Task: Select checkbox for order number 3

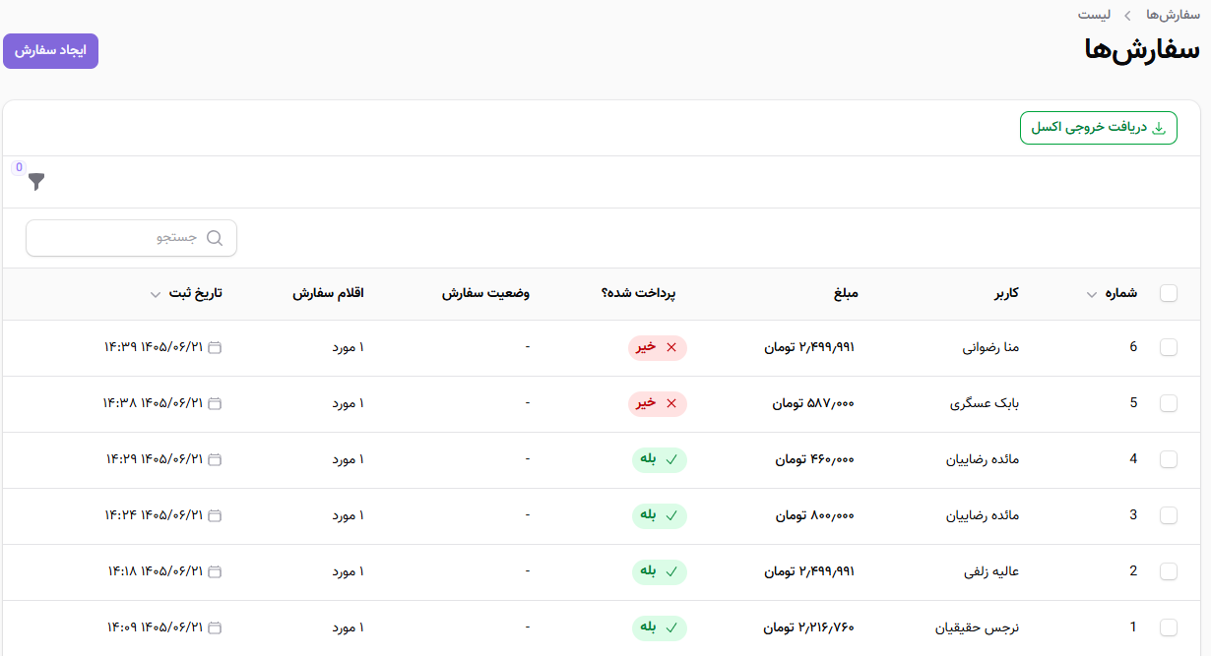Action: click(1169, 515)
